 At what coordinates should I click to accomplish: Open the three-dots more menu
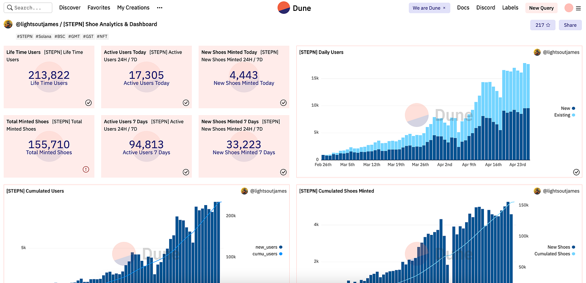[159, 8]
